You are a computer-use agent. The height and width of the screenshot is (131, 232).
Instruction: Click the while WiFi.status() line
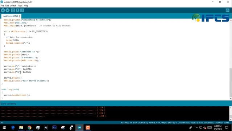click(26, 31)
